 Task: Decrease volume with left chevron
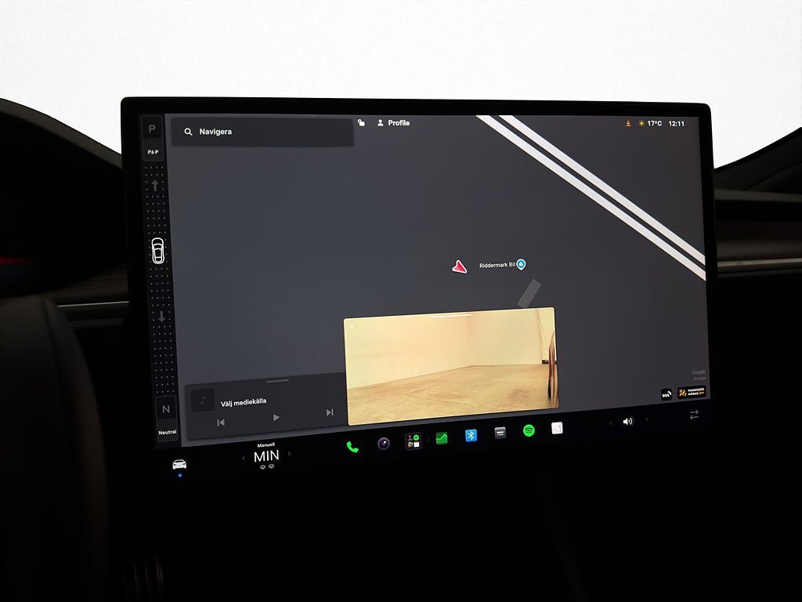pyautogui.click(x=611, y=422)
